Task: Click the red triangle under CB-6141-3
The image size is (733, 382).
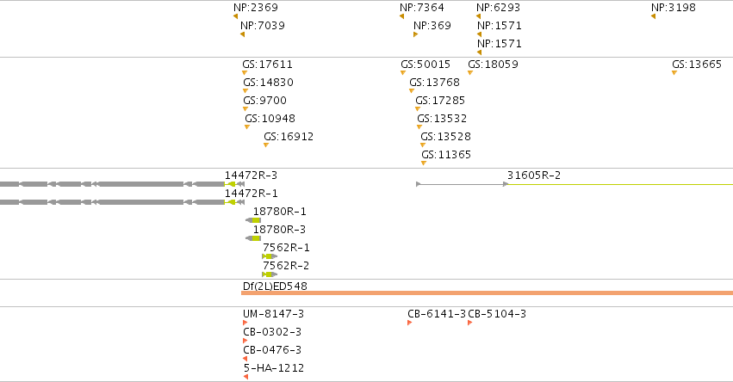Action: pyautogui.click(x=409, y=323)
